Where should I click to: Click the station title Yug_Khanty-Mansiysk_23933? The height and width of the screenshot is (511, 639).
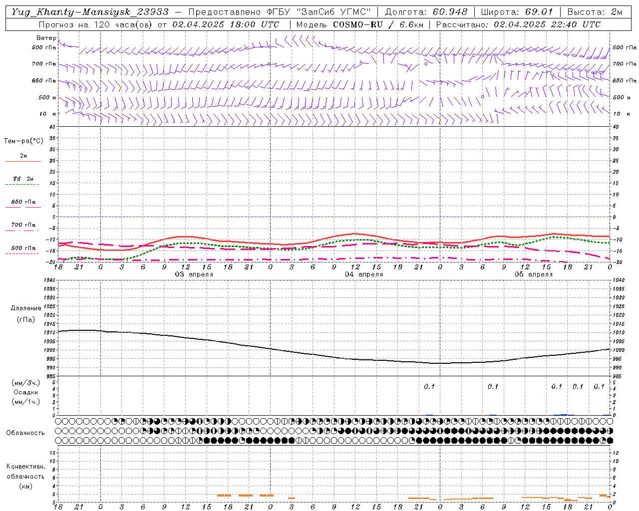coord(90,12)
